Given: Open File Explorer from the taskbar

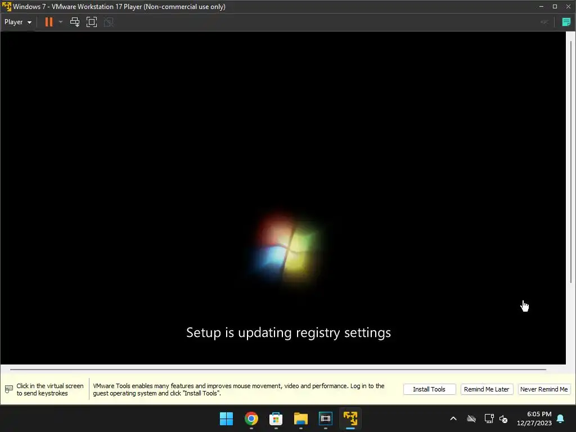Looking at the screenshot, I should pos(300,418).
